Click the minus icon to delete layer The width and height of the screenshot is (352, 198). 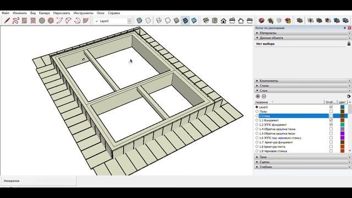click(264, 96)
